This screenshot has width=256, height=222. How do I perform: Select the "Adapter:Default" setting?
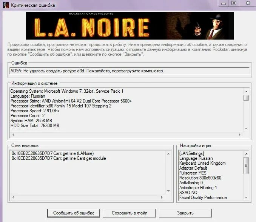[193, 168]
